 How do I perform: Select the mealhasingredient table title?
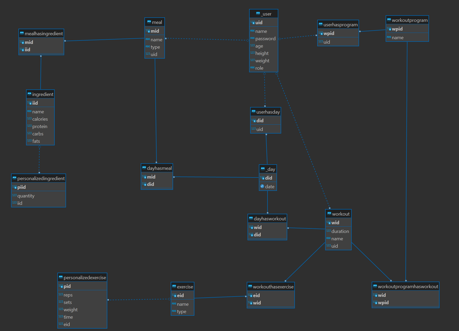tap(44, 33)
